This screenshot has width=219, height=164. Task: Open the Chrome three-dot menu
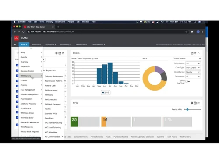pyautogui.click(x=202, y=31)
